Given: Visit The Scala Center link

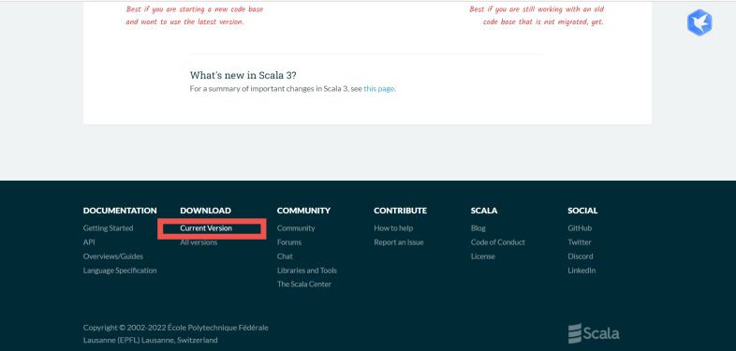Looking at the screenshot, I should tap(304, 284).
